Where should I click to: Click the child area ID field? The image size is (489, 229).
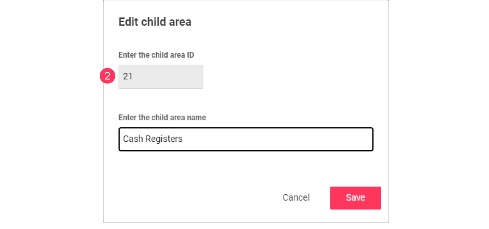(161, 77)
